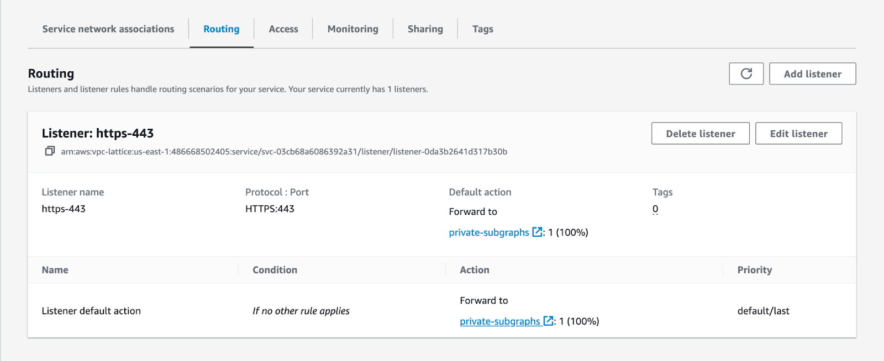Open the Monitoring tab
Image resolution: width=884 pixels, height=361 pixels.
tap(353, 29)
